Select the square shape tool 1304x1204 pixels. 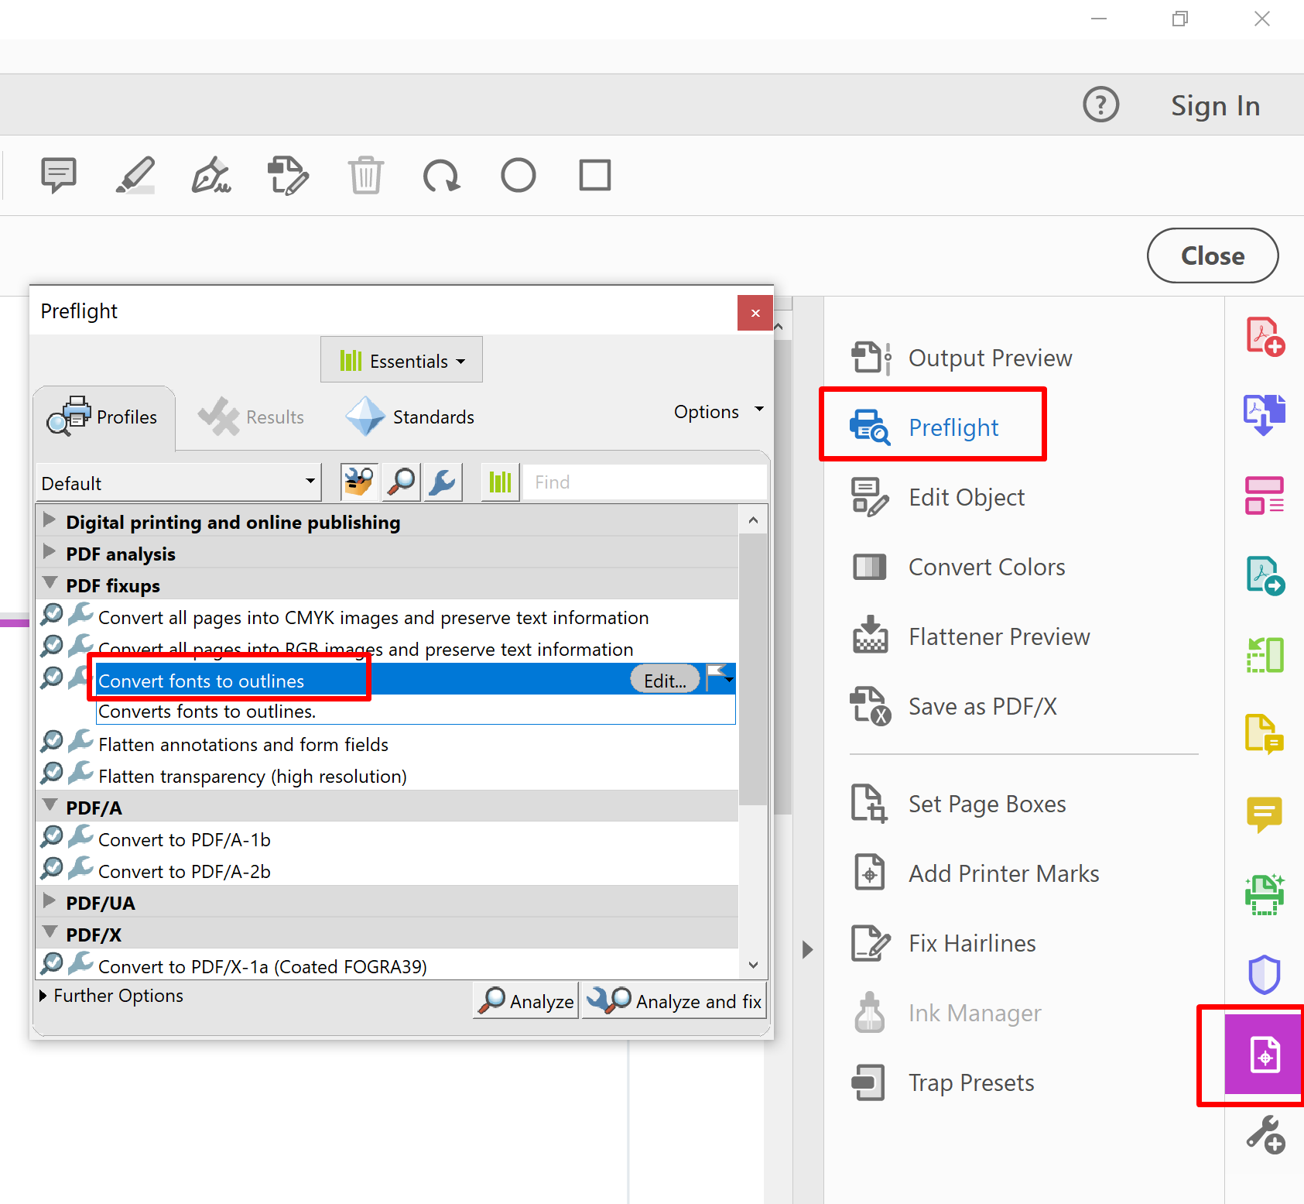(x=595, y=175)
